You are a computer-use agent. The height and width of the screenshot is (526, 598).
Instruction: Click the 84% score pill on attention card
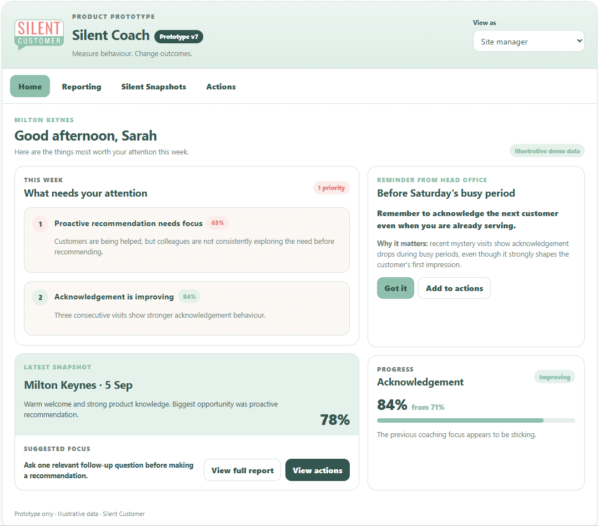click(x=189, y=297)
